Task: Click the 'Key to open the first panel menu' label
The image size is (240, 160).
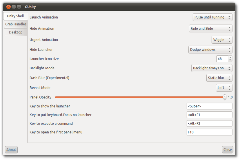Action: (56, 132)
